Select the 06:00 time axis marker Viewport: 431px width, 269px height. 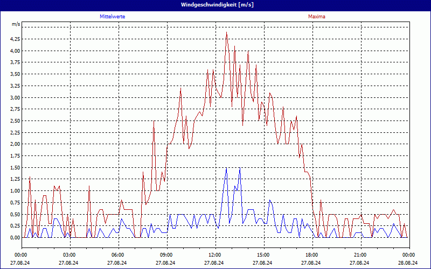(118, 255)
